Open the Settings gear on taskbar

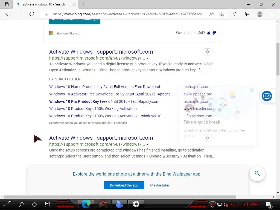click(136, 204)
